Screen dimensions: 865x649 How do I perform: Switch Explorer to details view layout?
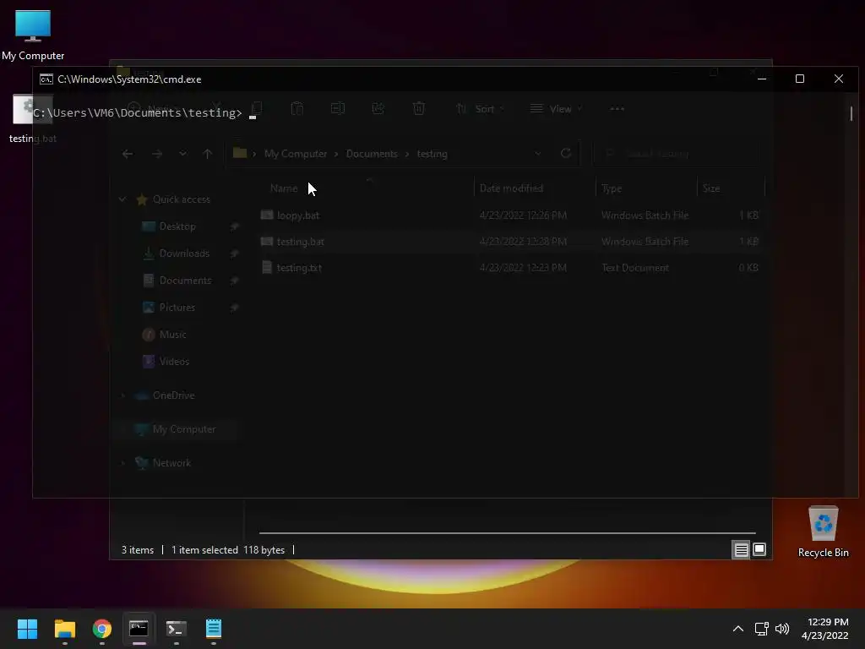pos(741,549)
